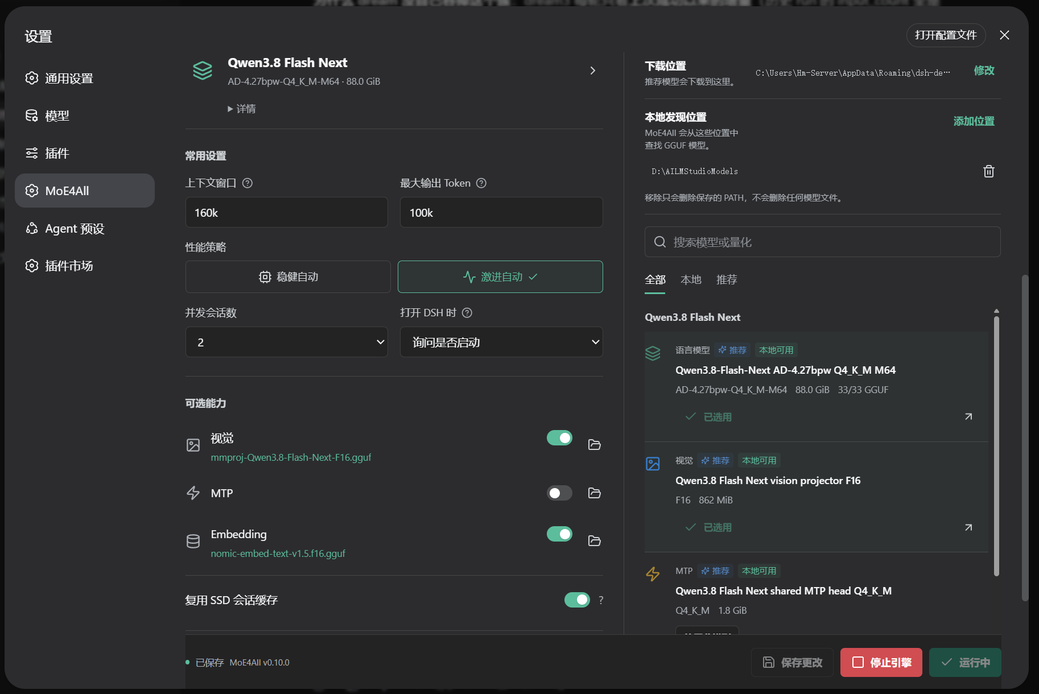Image resolution: width=1039 pixels, height=694 pixels.
Task: Open Agent 预设 in the sidebar
Action: (x=85, y=228)
